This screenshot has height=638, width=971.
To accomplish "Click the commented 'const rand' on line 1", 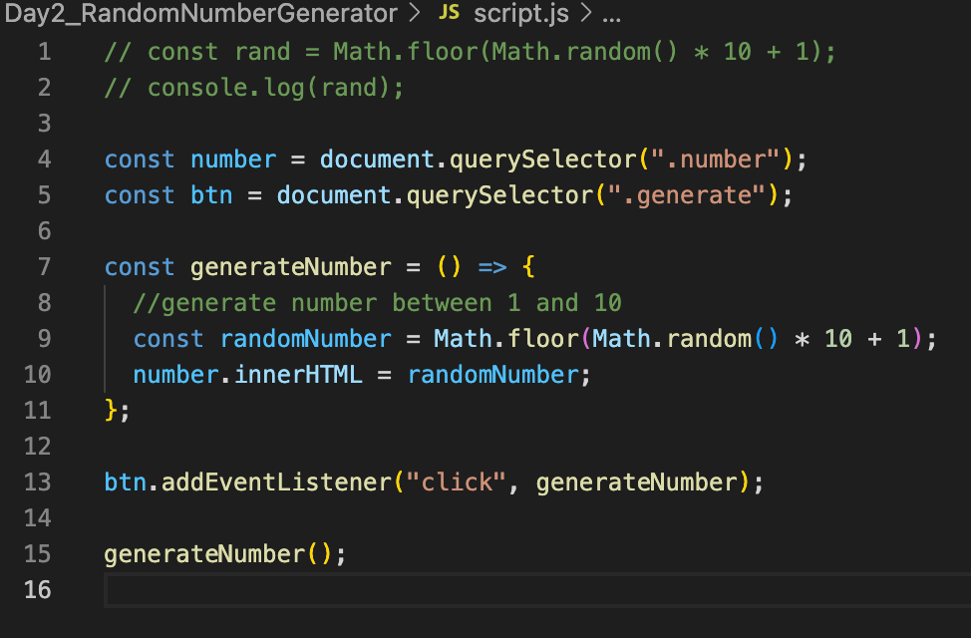I will (x=218, y=52).
